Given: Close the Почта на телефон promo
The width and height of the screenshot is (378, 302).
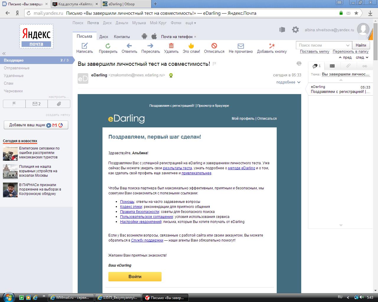Looking at the screenshot, I should (195, 37).
